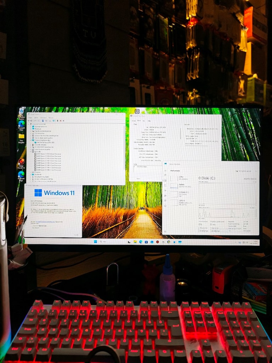Screen dimensions: 272x363
Task: Open the three-dot more options in Task Manager
Action: 256,171
